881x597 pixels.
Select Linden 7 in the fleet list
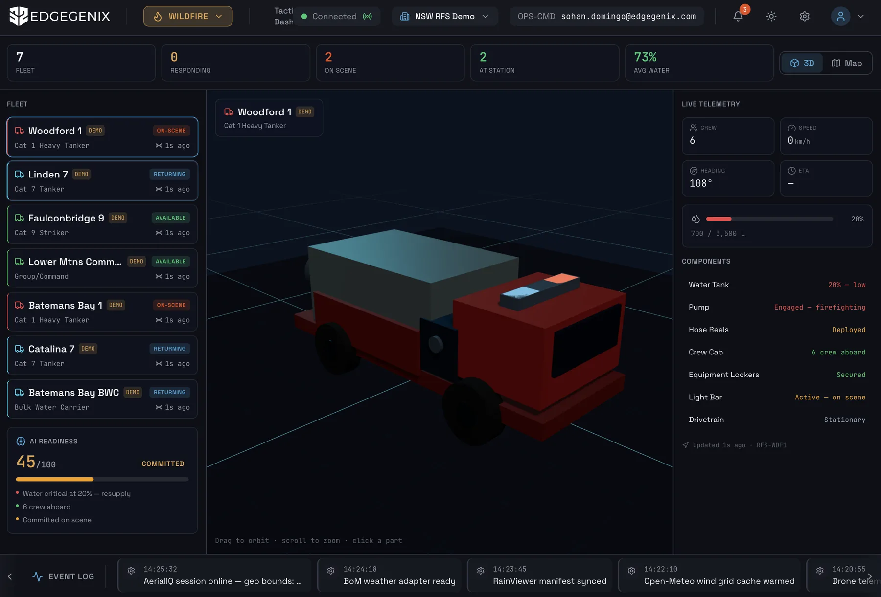tap(102, 181)
